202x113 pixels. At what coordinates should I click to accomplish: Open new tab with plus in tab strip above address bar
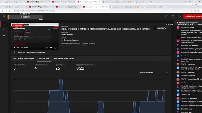165,7
